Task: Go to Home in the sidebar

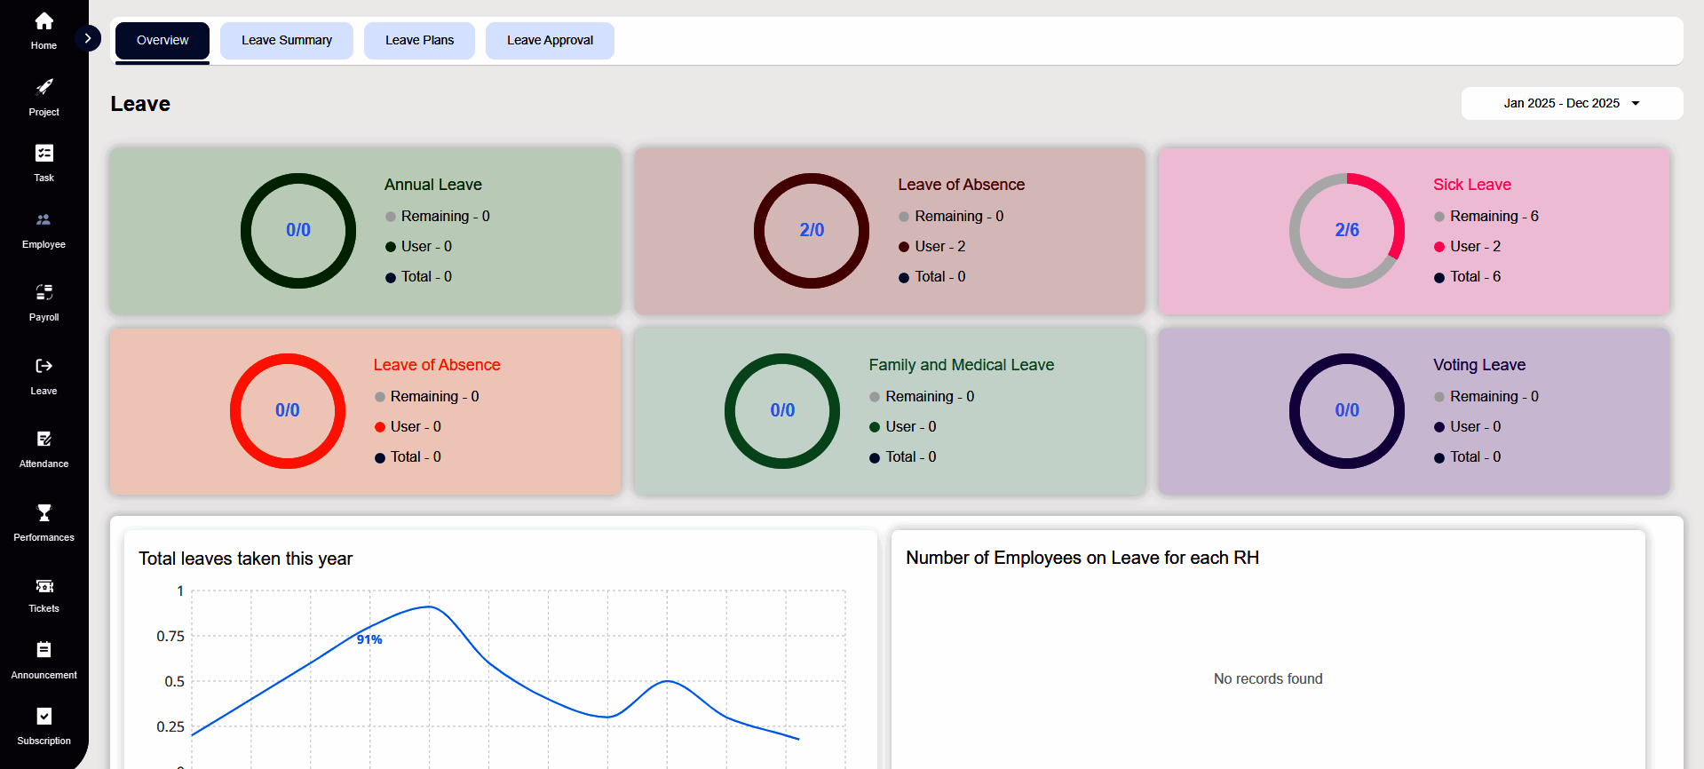Action: point(44,21)
